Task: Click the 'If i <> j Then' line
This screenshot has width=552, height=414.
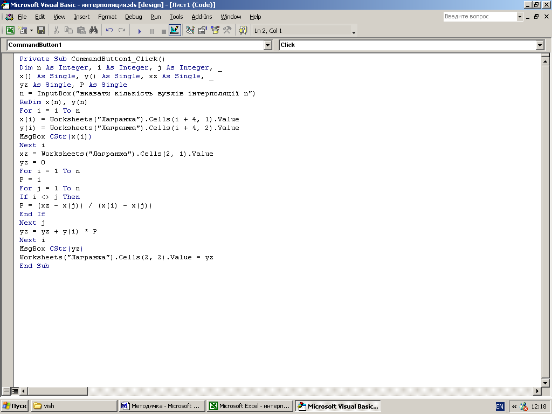Action: click(x=50, y=197)
